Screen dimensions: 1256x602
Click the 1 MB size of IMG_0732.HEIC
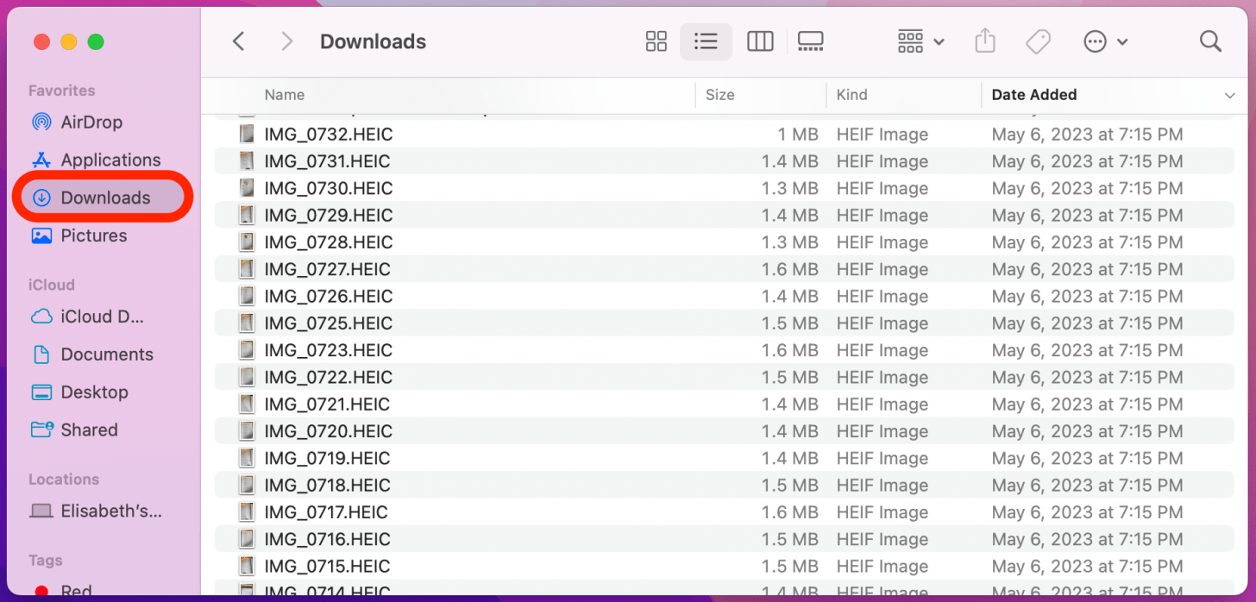tap(798, 135)
